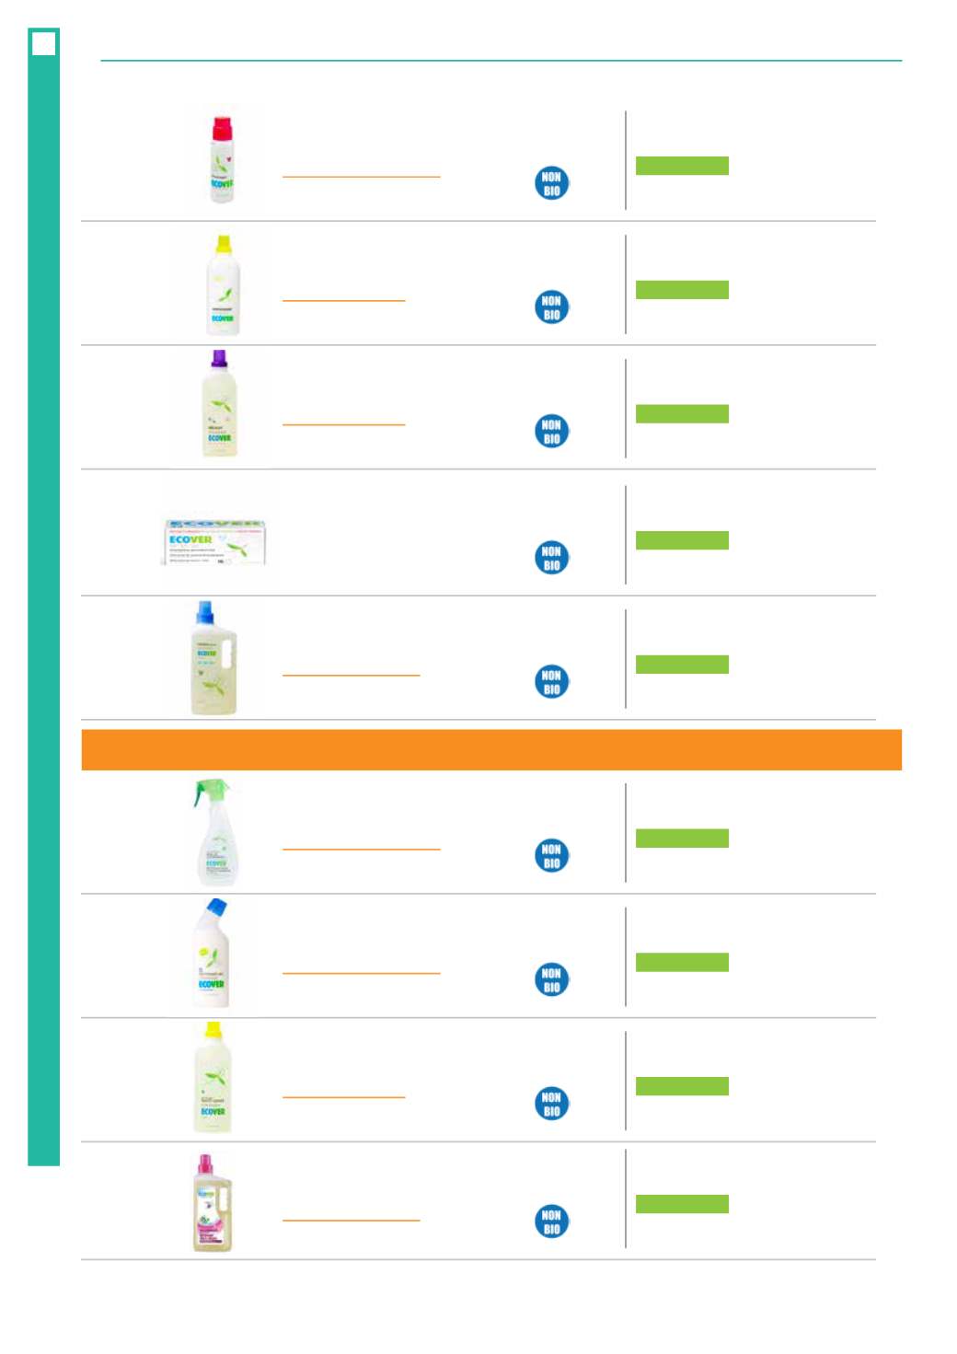Follow the orange underlined link beside red-capped bottle
Image resolution: width=957 pixels, height=1354 pixels.
coord(361,176)
